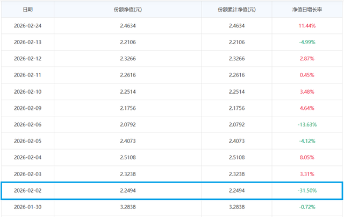Screen dimensions: 344x217
Task: Click the -13.63% growth rate value
Action: pyautogui.click(x=307, y=124)
